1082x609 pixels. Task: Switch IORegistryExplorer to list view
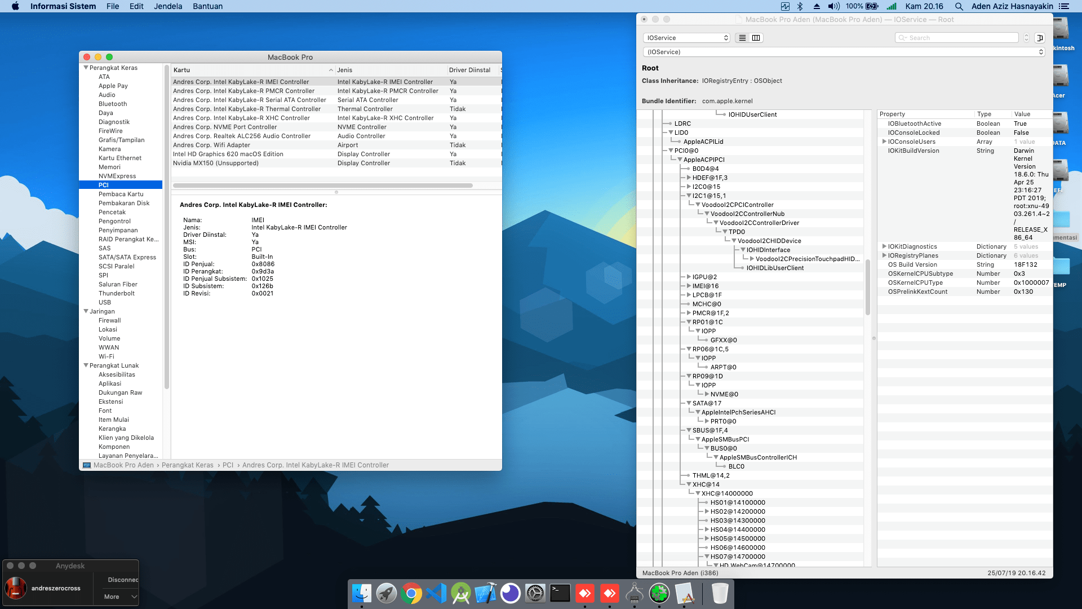click(x=742, y=38)
